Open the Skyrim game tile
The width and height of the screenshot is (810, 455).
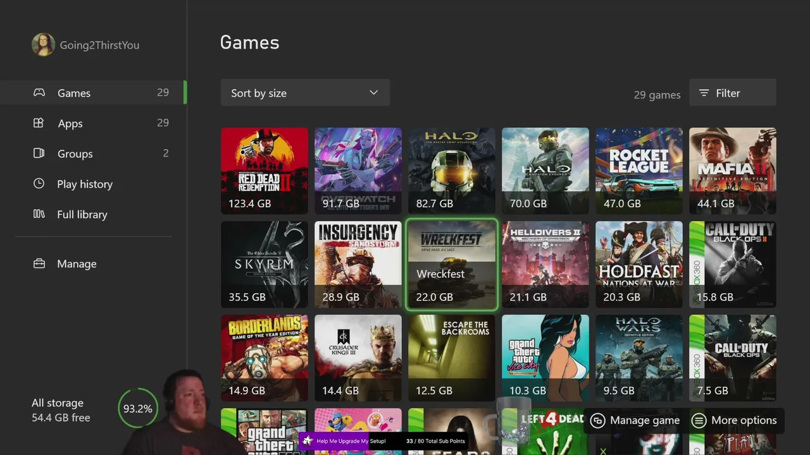coord(265,264)
